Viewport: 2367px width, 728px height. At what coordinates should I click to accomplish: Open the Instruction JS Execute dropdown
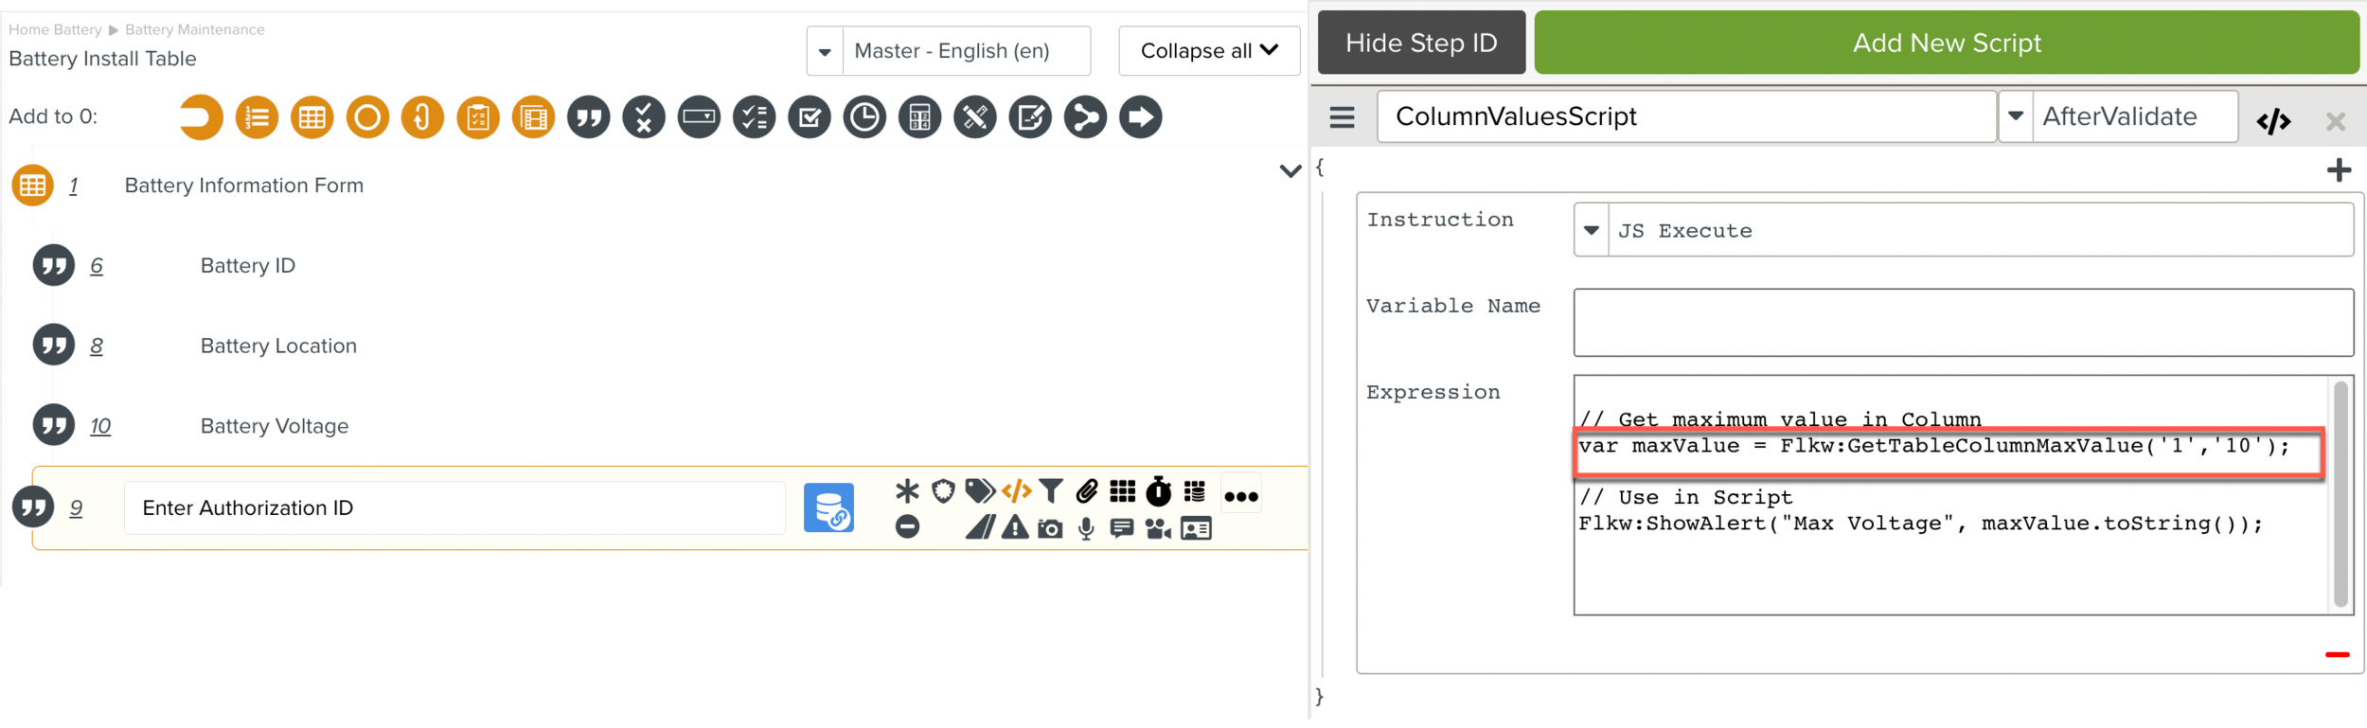point(1592,230)
